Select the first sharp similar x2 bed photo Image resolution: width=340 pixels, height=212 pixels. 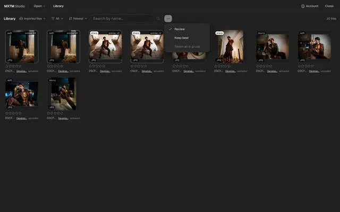pyautogui.click(x=105, y=47)
